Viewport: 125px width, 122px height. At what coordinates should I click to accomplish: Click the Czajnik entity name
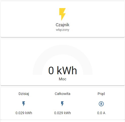point(62,25)
